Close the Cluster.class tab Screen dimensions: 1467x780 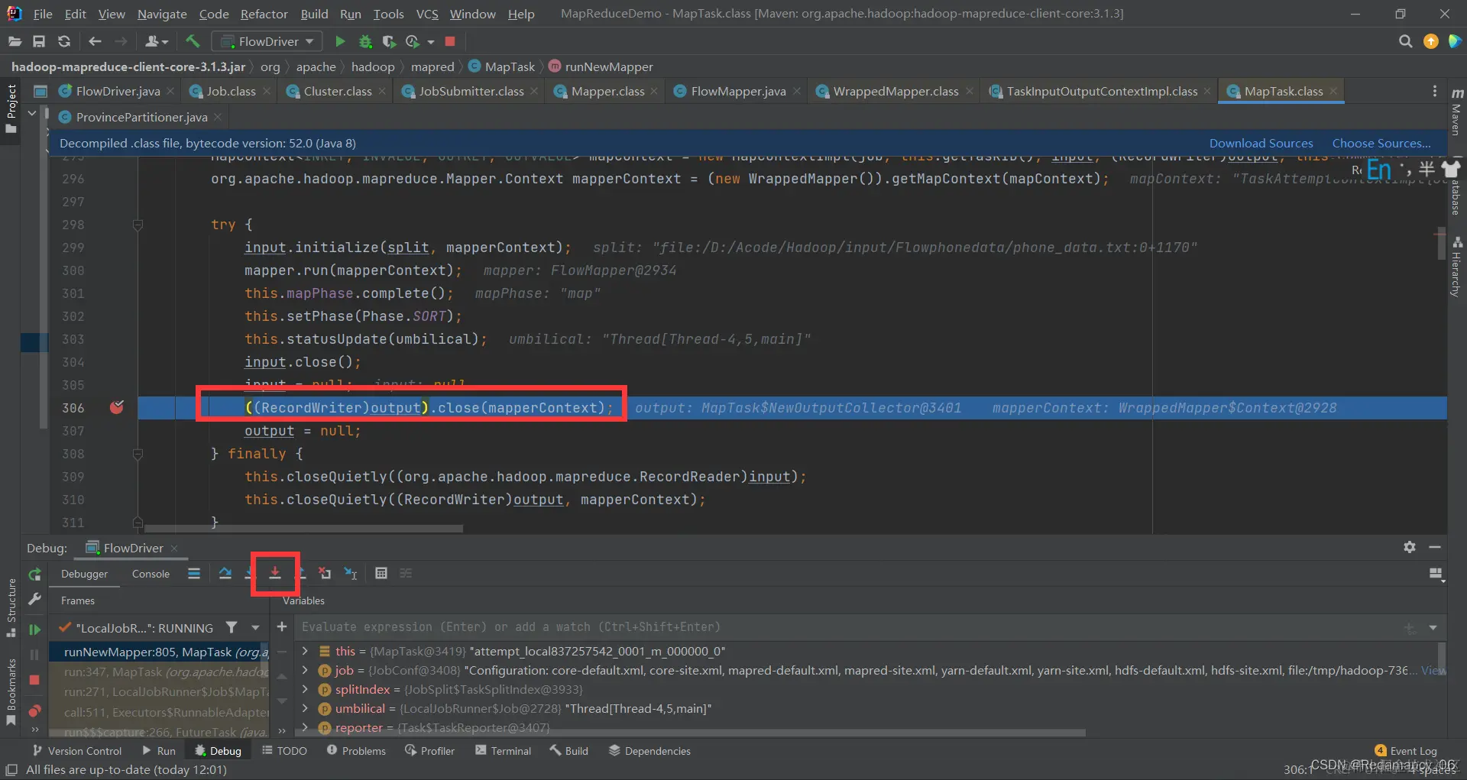click(x=383, y=91)
